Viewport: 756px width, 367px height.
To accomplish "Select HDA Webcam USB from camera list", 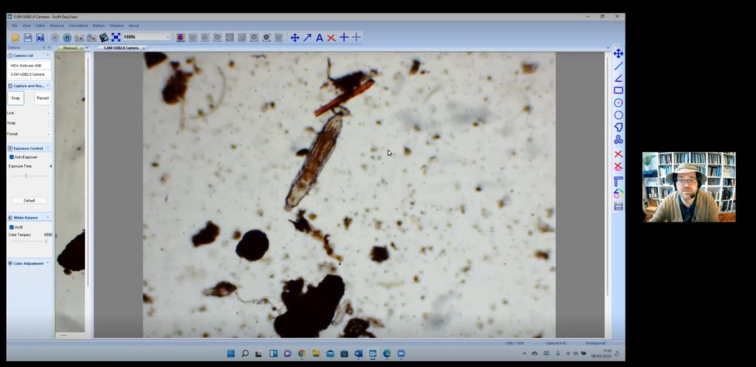I will (x=28, y=66).
